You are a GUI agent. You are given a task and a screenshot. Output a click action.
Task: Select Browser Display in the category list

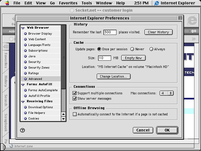pyautogui.click(x=41, y=34)
